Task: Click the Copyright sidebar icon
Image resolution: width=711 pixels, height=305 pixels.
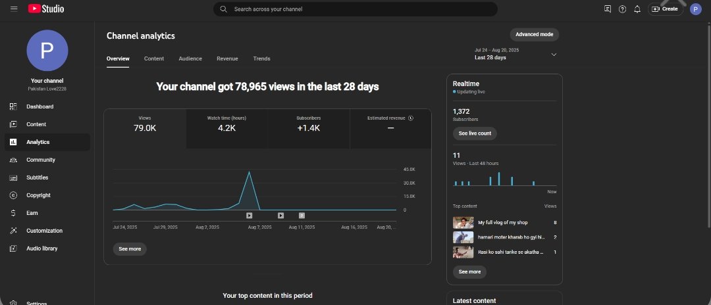Action: click(13, 195)
